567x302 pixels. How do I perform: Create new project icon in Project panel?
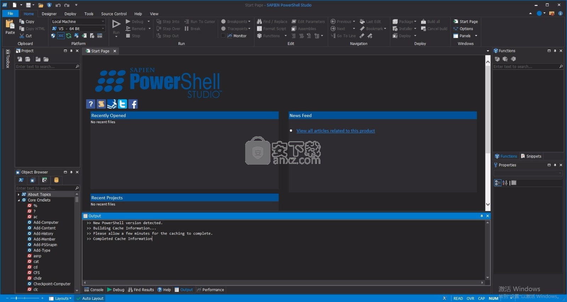tap(20, 59)
